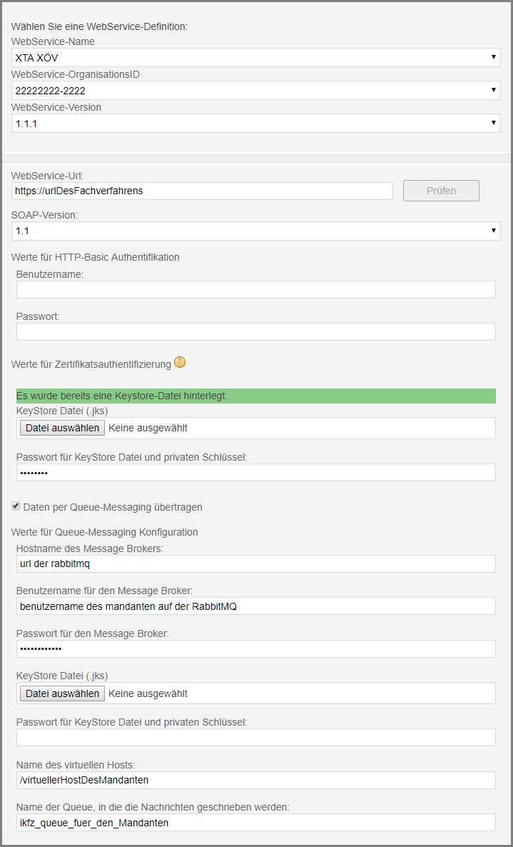The height and width of the screenshot is (847, 513).
Task: Click the Prüfen button
Action: (441, 191)
